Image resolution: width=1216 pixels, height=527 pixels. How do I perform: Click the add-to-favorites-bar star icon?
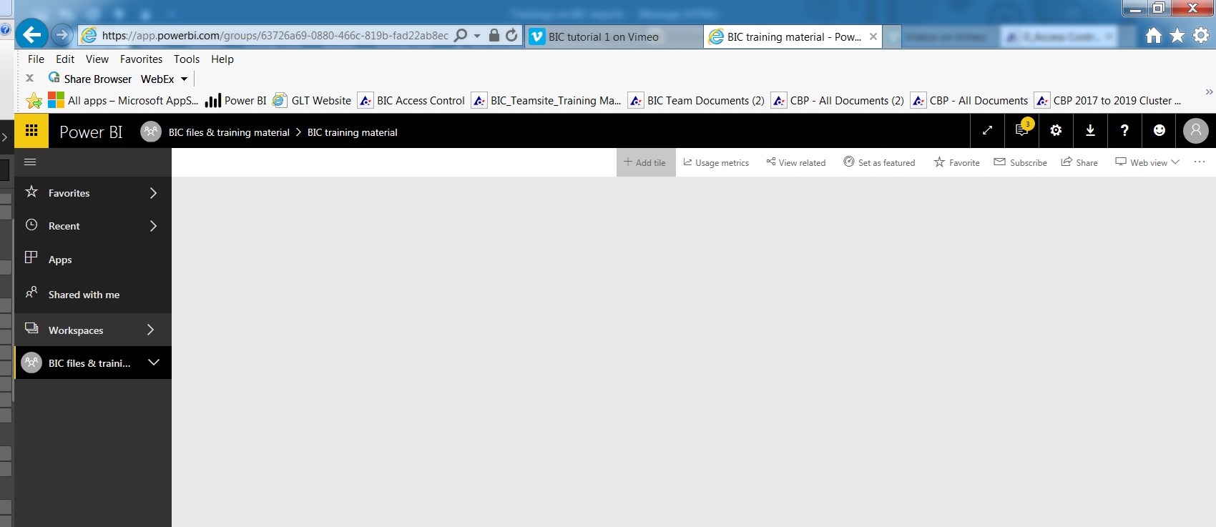34,101
